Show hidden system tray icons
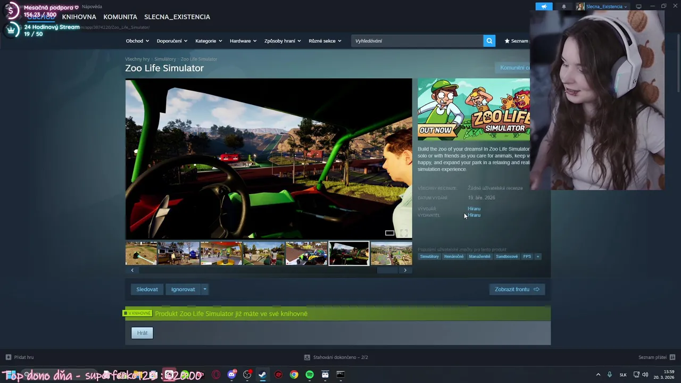 point(598,374)
